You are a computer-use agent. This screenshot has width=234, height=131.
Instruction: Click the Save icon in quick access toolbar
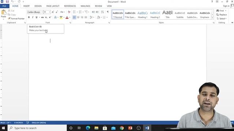[x=7, y=1]
